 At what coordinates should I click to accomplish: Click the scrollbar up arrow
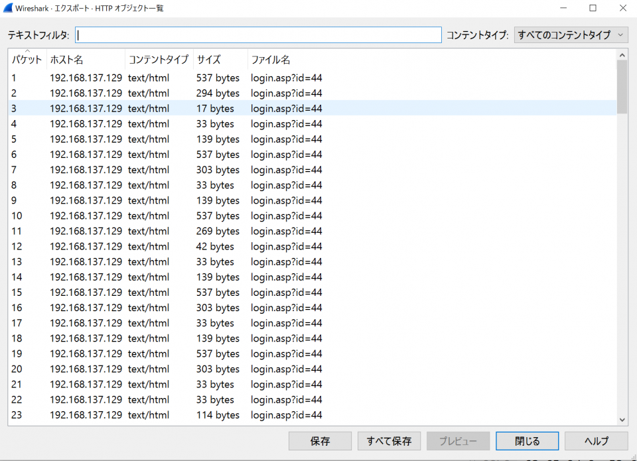(622, 55)
